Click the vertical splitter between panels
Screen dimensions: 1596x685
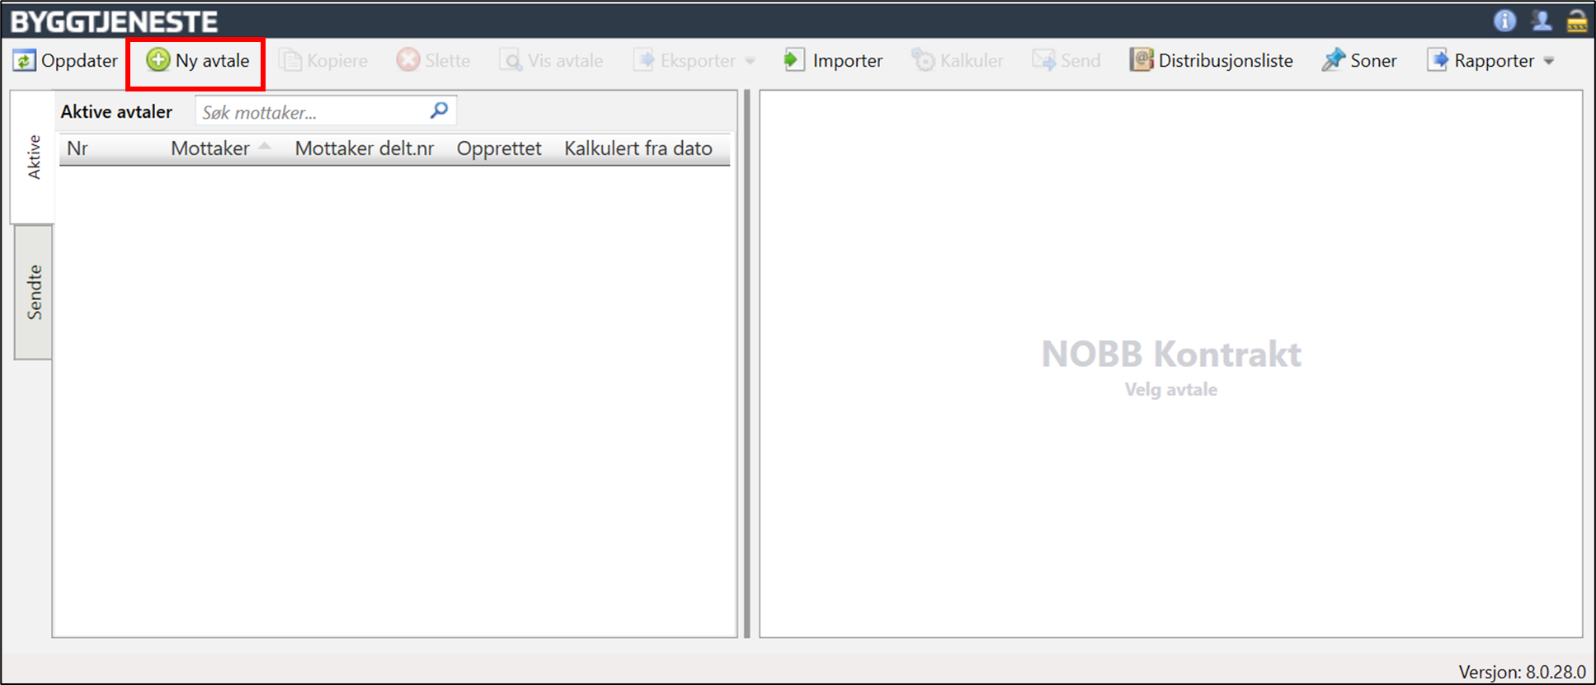[747, 363]
